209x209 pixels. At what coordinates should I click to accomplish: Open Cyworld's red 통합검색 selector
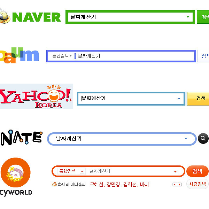pyautogui.click(x=71, y=171)
